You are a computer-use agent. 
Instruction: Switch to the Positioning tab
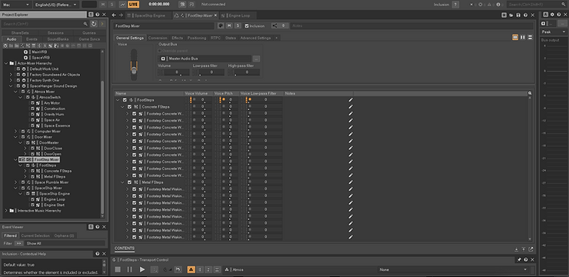pyautogui.click(x=197, y=38)
